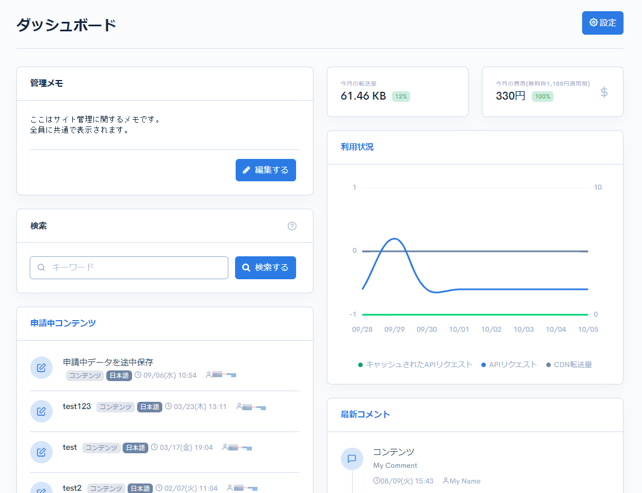Click the user icon on the test123 row
The height and width of the screenshot is (493, 642).
tap(238, 406)
